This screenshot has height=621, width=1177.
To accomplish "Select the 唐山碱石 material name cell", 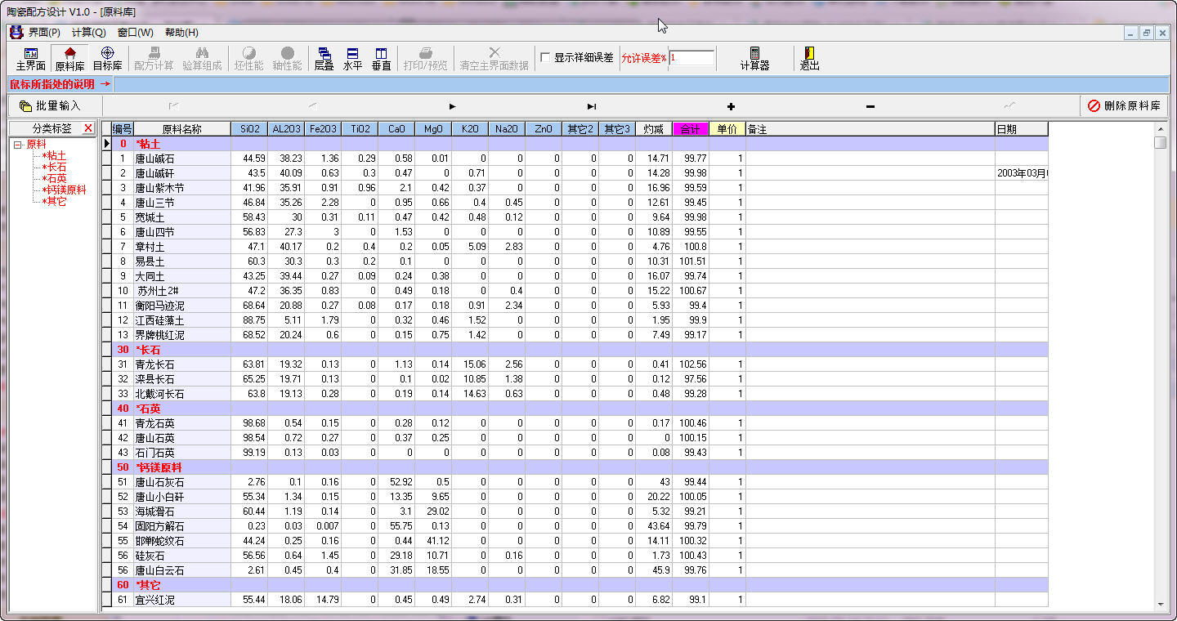I will coord(182,159).
